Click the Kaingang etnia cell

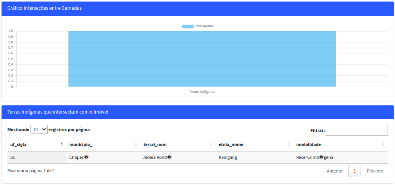coord(228,157)
